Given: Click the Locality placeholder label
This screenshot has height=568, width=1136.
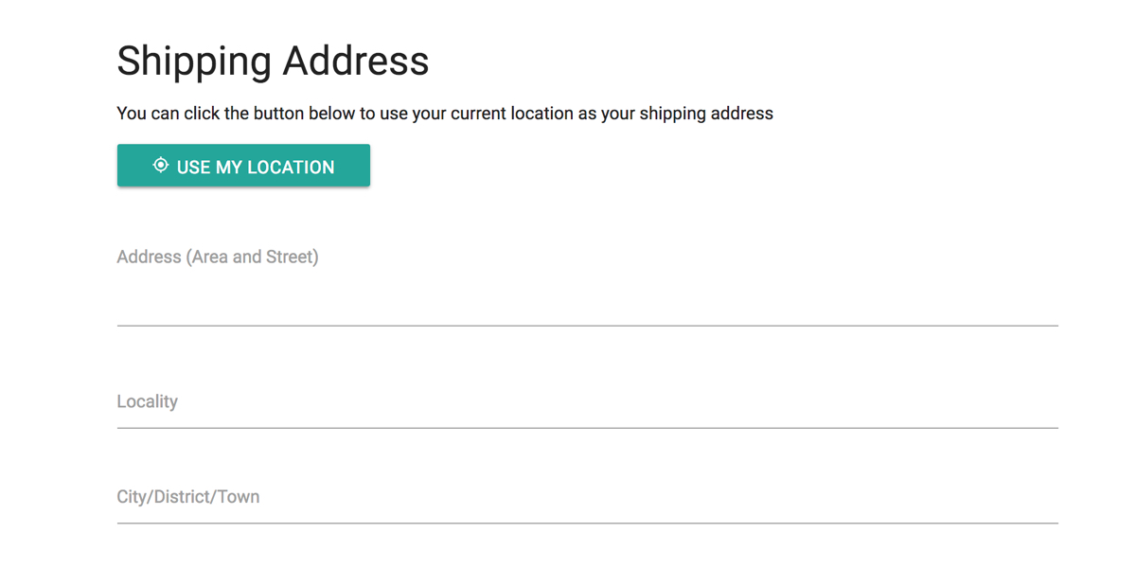Looking at the screenshot, I should pyautogui.click(x=147, y=401).
